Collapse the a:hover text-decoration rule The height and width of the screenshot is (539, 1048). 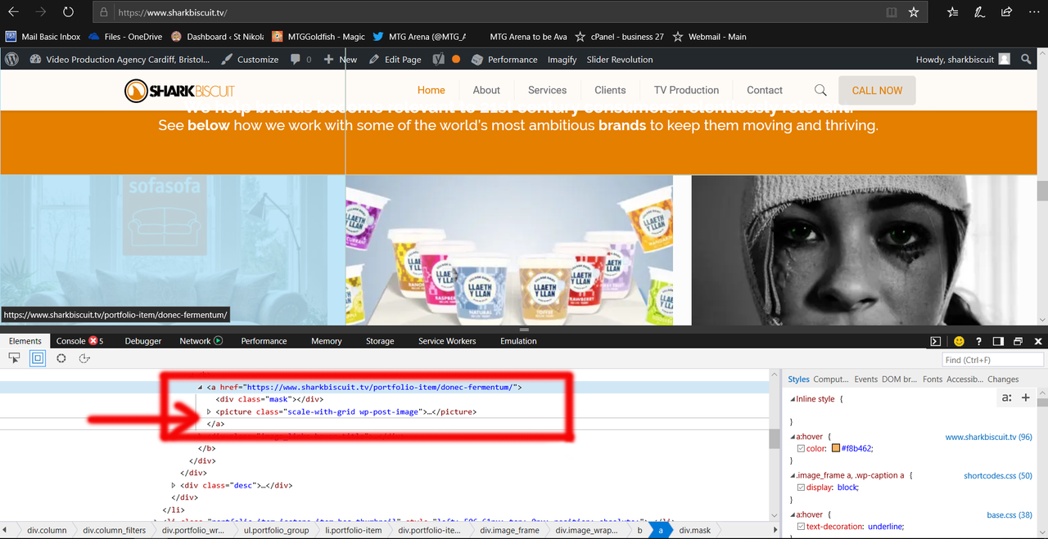click(x=792, y=514)
